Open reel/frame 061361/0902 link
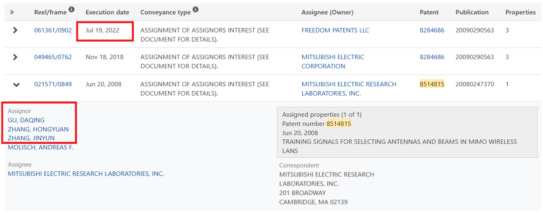 (x=53, y=31)
